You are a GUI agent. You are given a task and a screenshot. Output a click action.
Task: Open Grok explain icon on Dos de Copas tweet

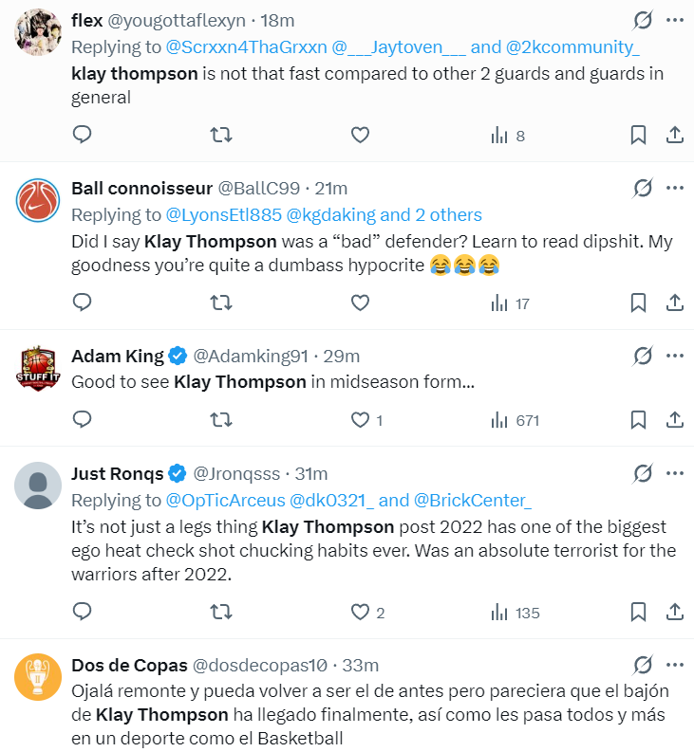pos(642,665)
